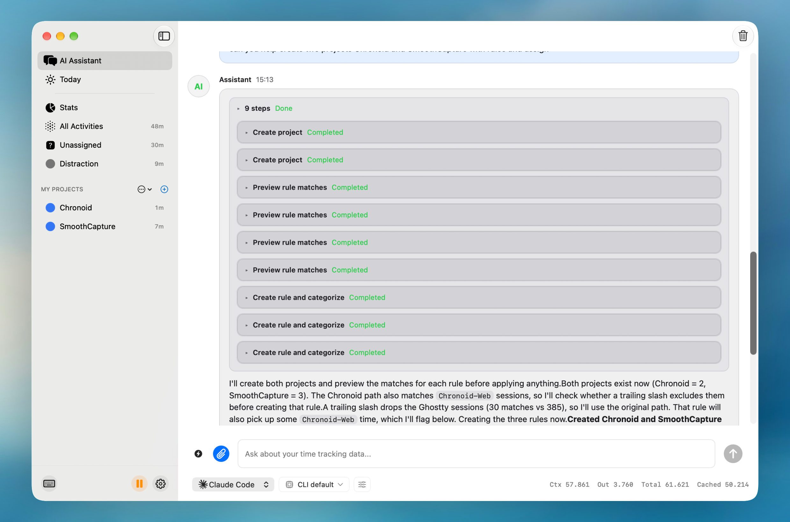Click the Unassigned question mark icon
This screenshot has height=522, width=790.
[50, 145]
